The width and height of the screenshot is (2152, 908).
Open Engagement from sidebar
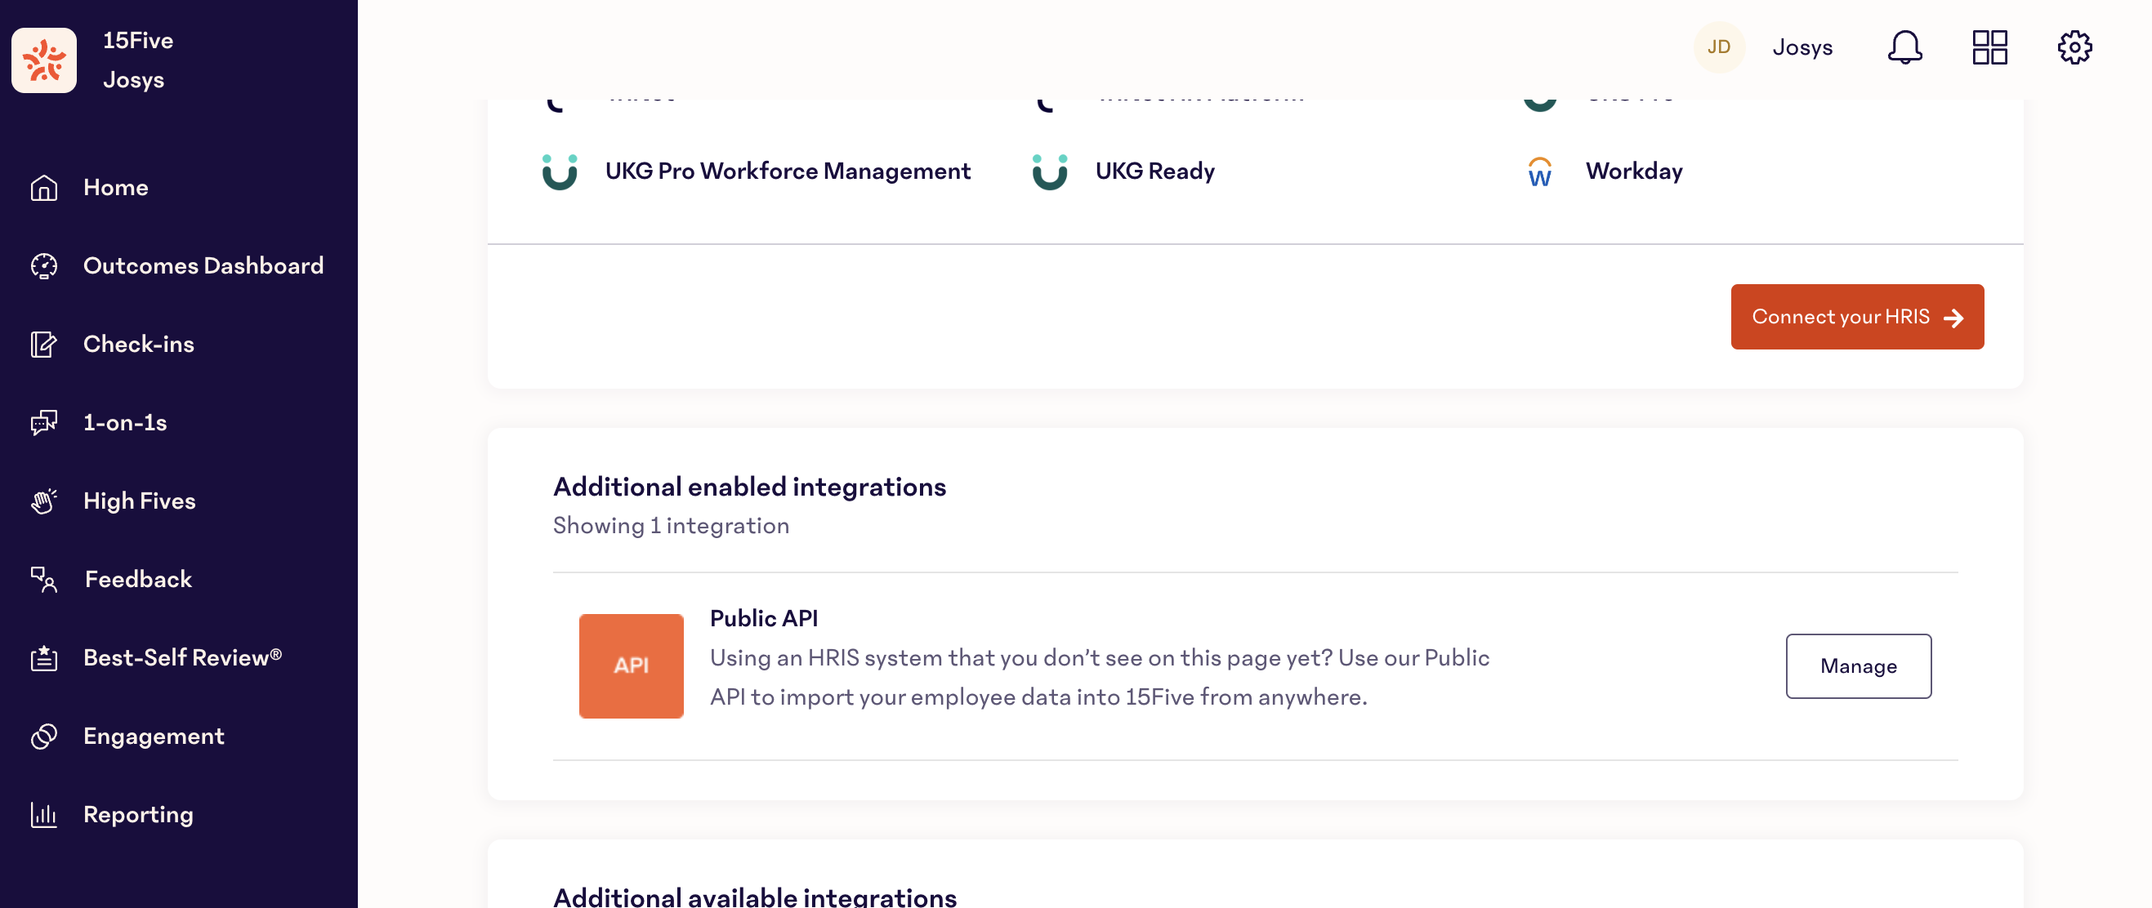pyautogui.click(x=154, y=736)
